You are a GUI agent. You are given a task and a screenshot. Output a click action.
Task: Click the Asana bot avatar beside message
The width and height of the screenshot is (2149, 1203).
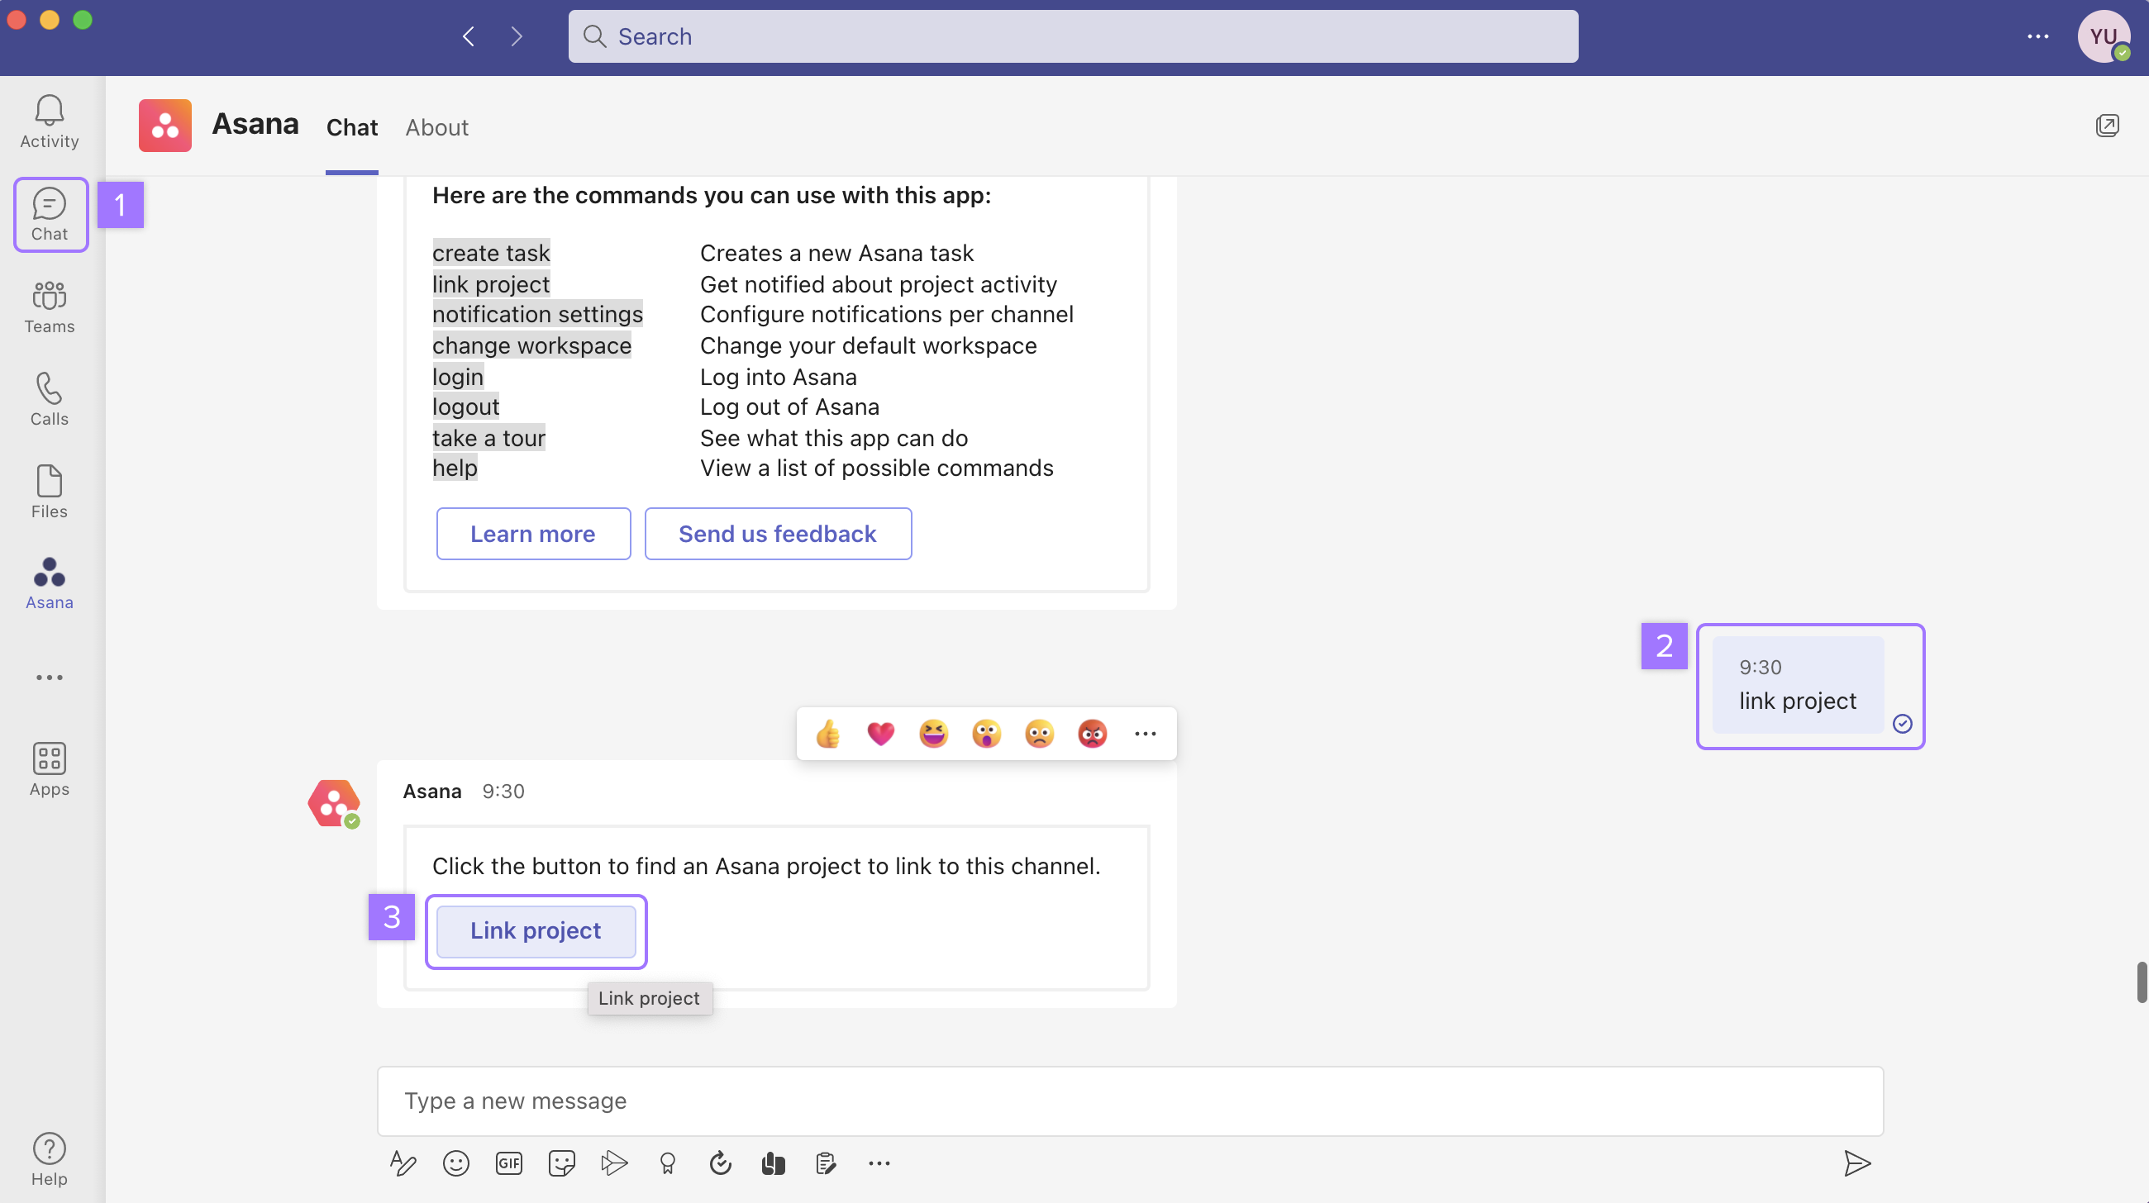tap(334, 804)
